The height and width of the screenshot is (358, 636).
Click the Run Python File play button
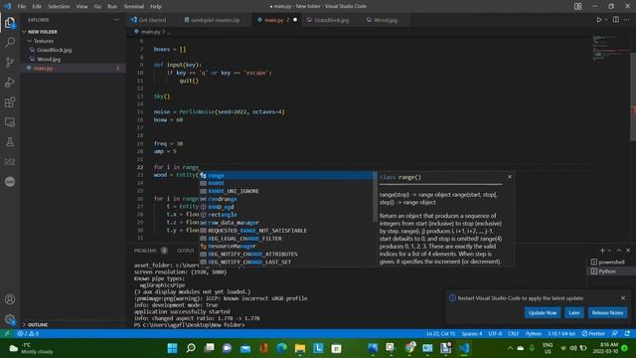point(598,20)
